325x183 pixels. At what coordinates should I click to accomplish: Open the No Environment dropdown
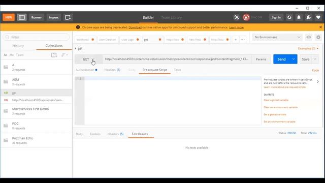(x=277, y=37)
